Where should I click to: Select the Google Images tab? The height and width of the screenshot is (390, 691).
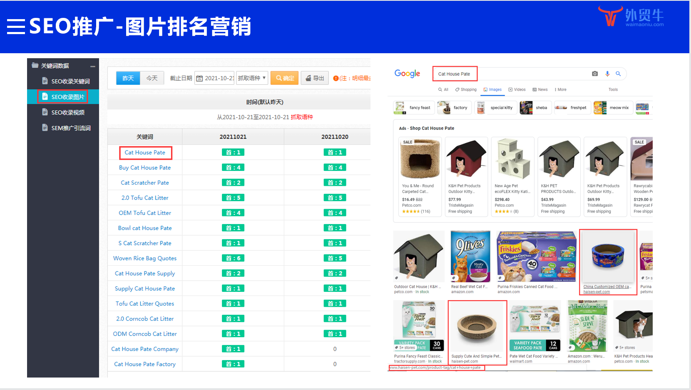tap(492, 89)
